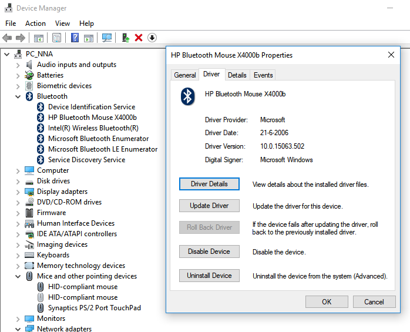Image resolution: width=410 pixels, height=332 pixels.
Task: Click Show/Hide Console Tree toolbar icon
Action: (39, 38)
